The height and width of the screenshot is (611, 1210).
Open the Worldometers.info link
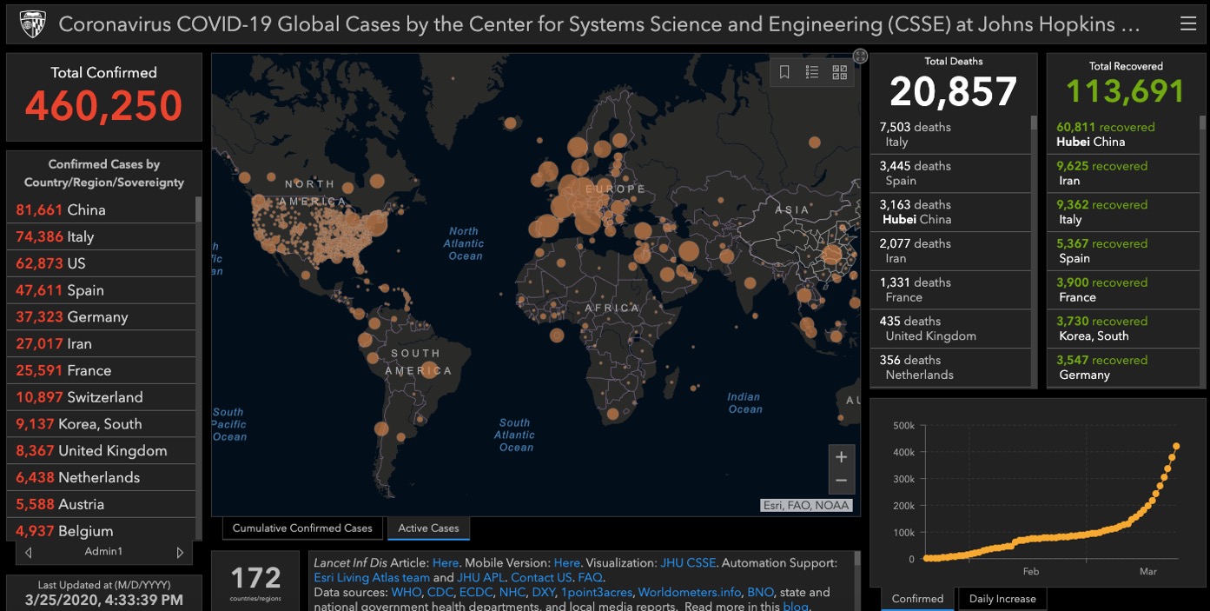click(x=690, y=592)
